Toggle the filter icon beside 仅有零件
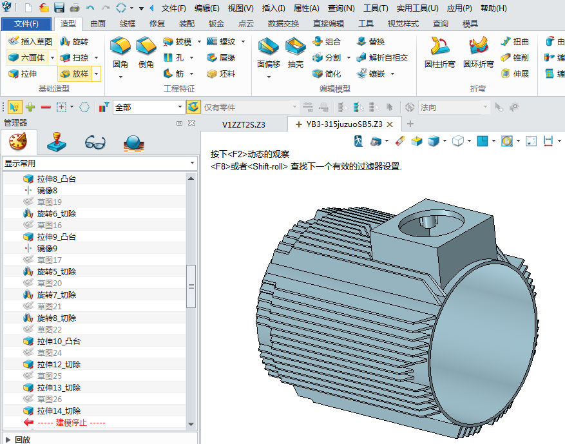 click(x=193, y=107)
